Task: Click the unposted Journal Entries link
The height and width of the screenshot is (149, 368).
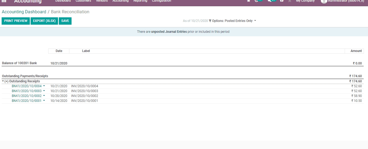Action: tap(169, 32)
